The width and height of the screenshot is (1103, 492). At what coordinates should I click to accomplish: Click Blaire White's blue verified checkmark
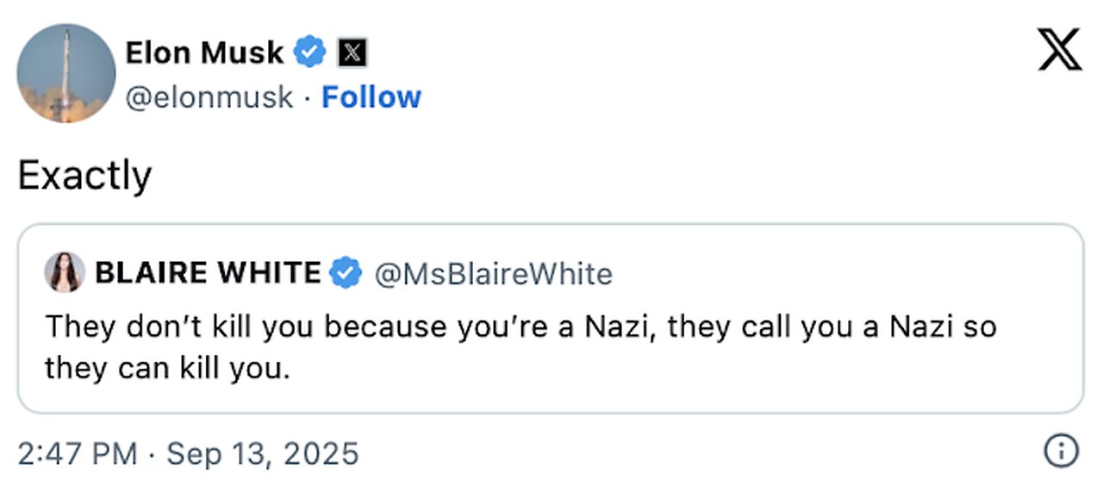(x=346, y=273)
